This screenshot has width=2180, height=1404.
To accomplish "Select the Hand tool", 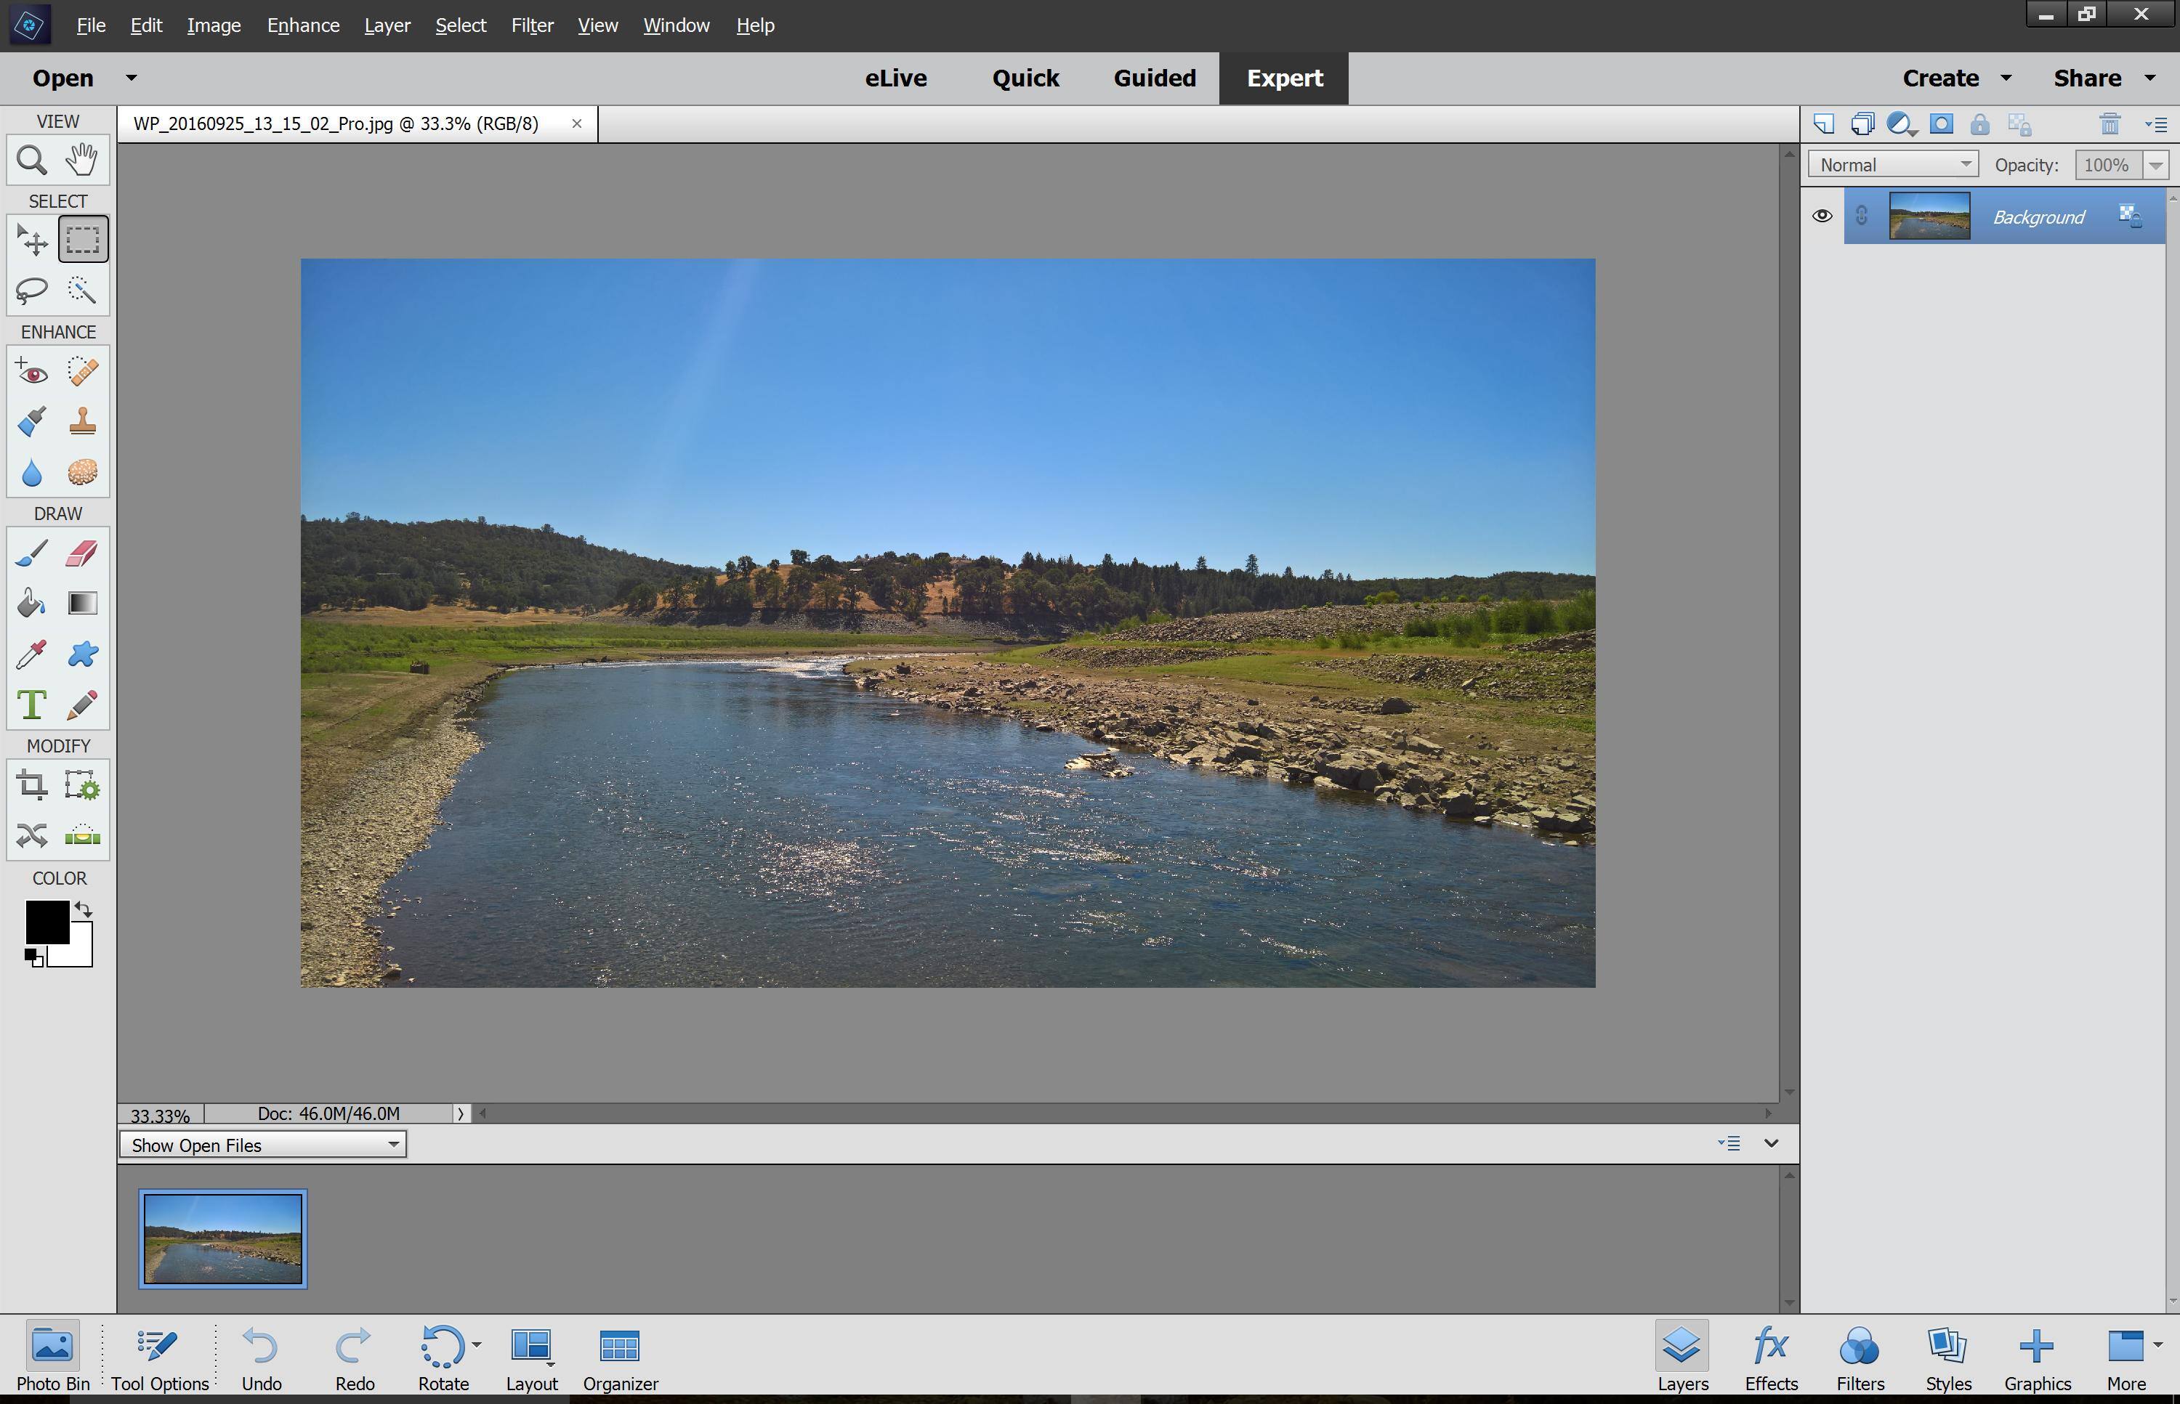I will point(82,161).
